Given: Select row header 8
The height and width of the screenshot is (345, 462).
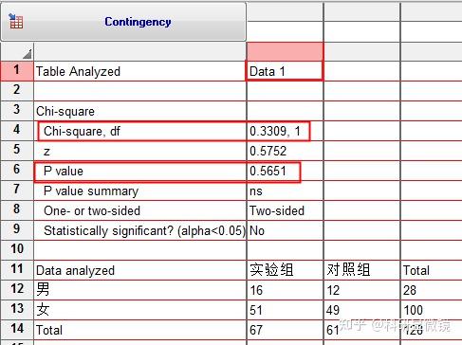Looking at the screenshot, I should (x=17, y=209).
